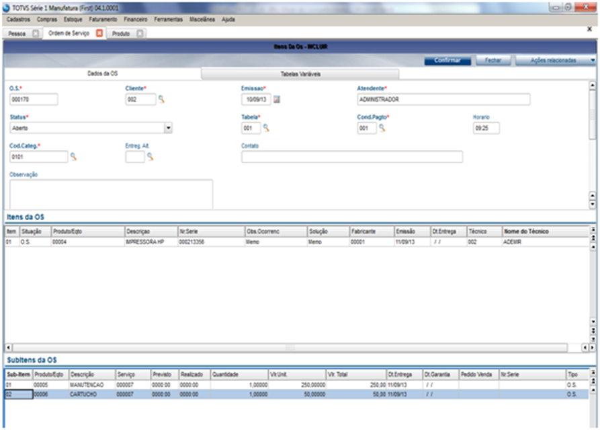600x430 pixels.
Task: Open the Compras menu
Action: (x=46, y=19)
